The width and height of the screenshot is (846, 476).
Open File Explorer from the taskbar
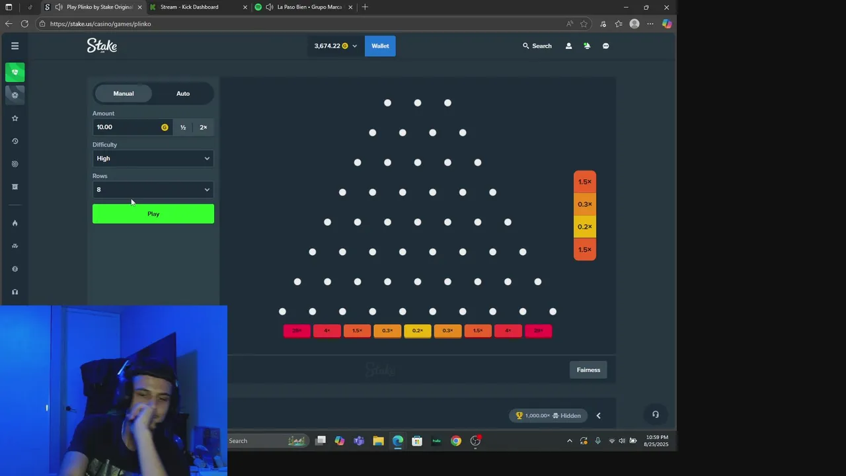point(378,441)
